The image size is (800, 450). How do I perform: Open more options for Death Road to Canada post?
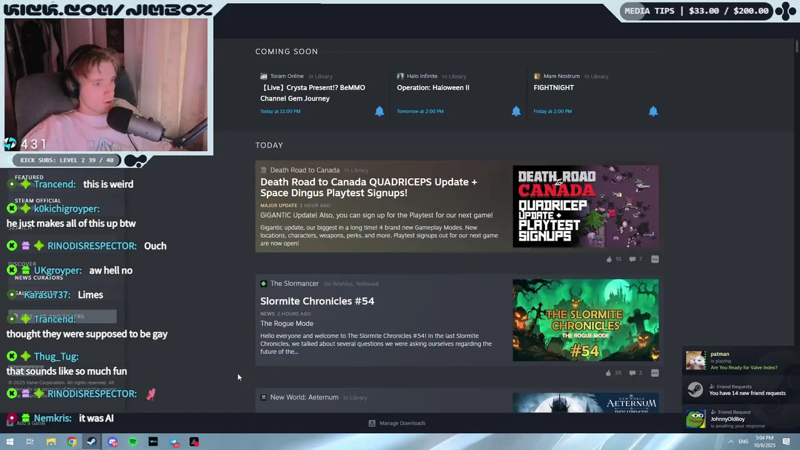pos(655,259)
